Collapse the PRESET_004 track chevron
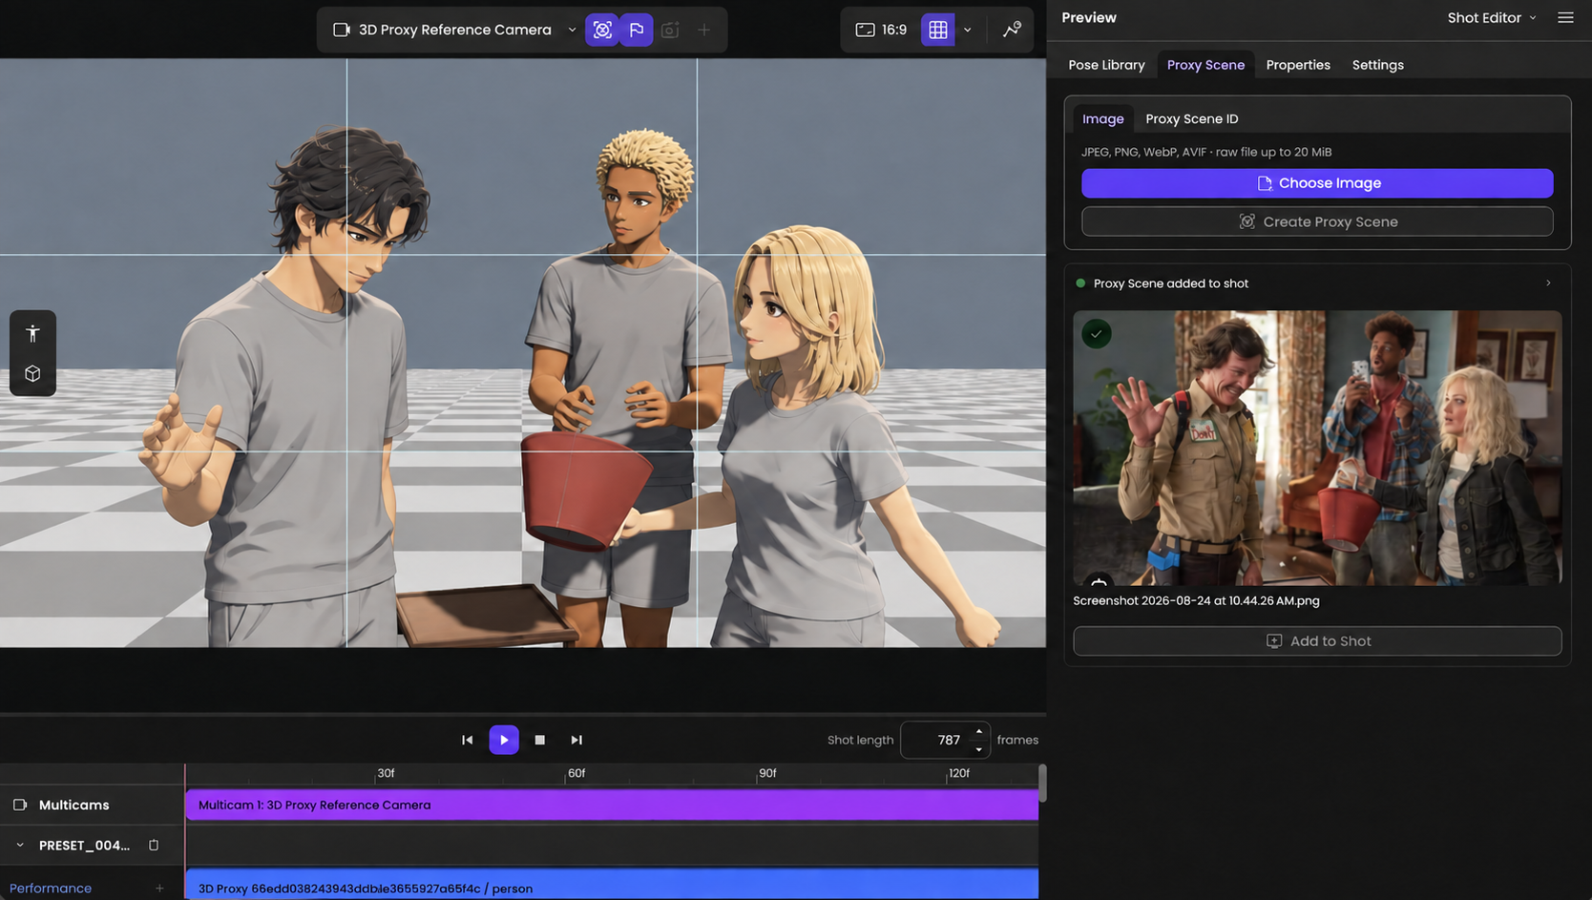The width and height of the screenshot is (1592, 900). 20,846
